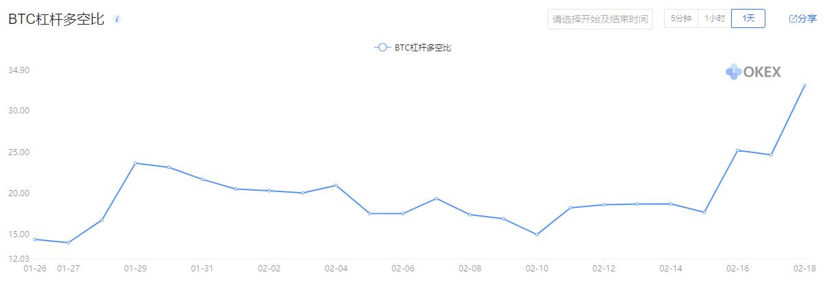Select the 1小时 interval tab
This screenshot has width=836, height=296.
(714, 18)
